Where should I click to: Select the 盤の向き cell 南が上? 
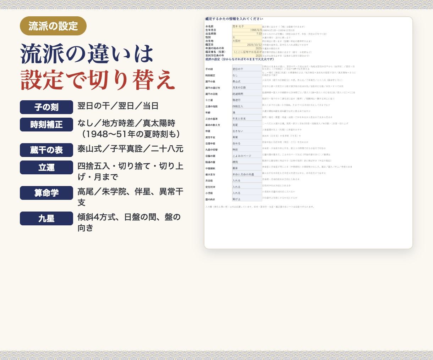tap(247, 198)
